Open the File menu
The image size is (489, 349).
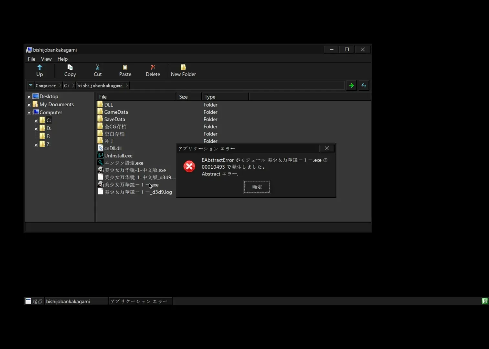[32, 59]
